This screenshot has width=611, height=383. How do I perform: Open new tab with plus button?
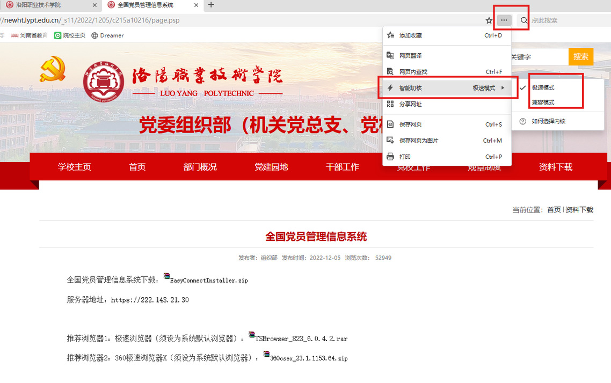(x=211, y=5)
